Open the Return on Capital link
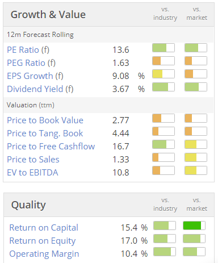This screenshot has height=263, width=218. pyautogui.click(x=44, y=228)
